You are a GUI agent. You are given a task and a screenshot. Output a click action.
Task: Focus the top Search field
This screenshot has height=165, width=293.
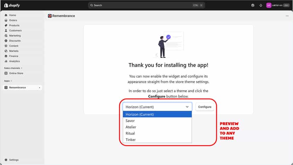(146, 5)
